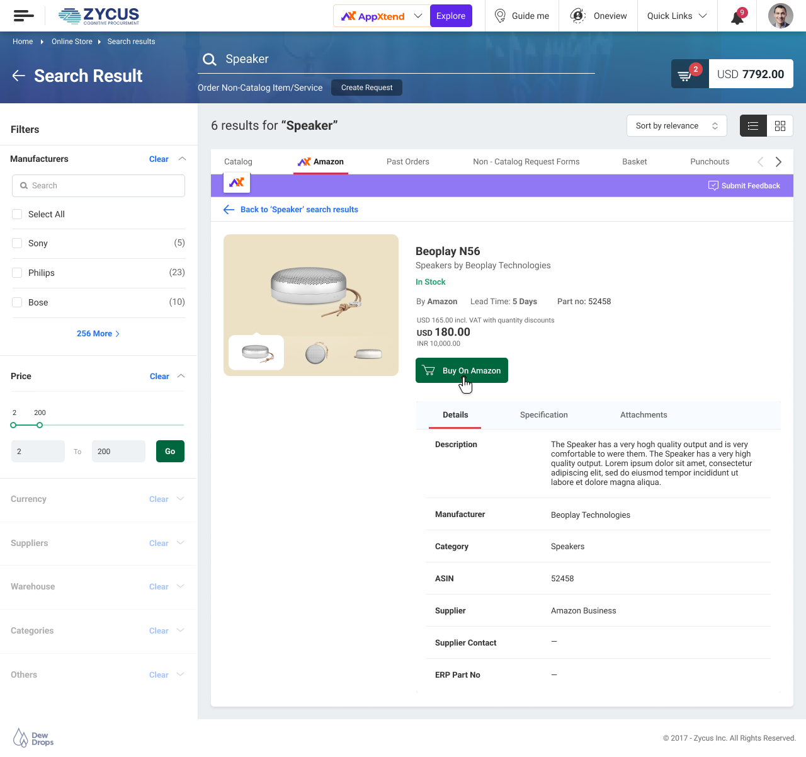Switch results to grid view
This screenshot has width=806, height=757.
click(780, 126)
